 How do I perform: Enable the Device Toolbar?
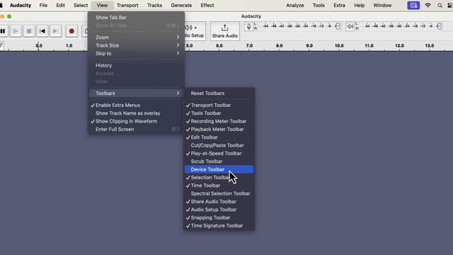point(219,169)
